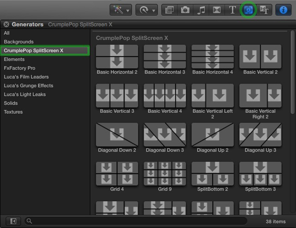Image resolution: width=296 pixels, height=228 pixels.
Task: Click the 38 items count
Action: [276, 222]
